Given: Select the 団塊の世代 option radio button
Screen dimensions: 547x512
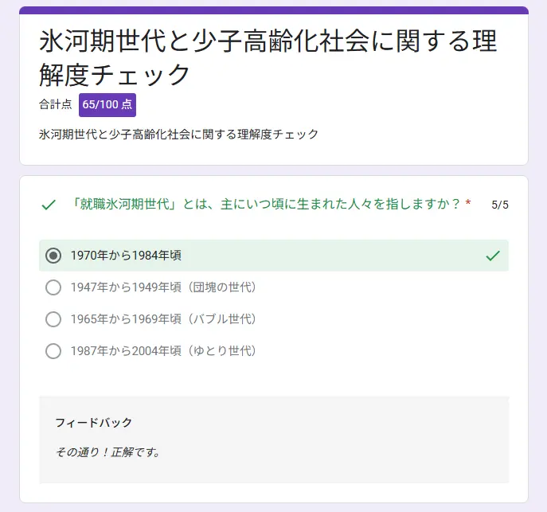Looking at the screenshot, I should pos(53,287).
